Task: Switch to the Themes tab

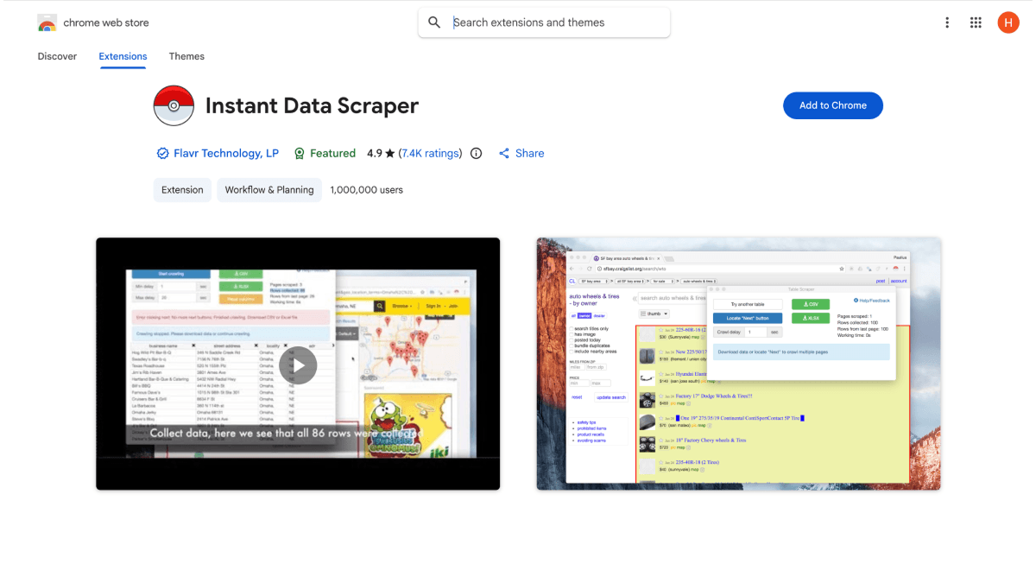Action: point(186,56)
